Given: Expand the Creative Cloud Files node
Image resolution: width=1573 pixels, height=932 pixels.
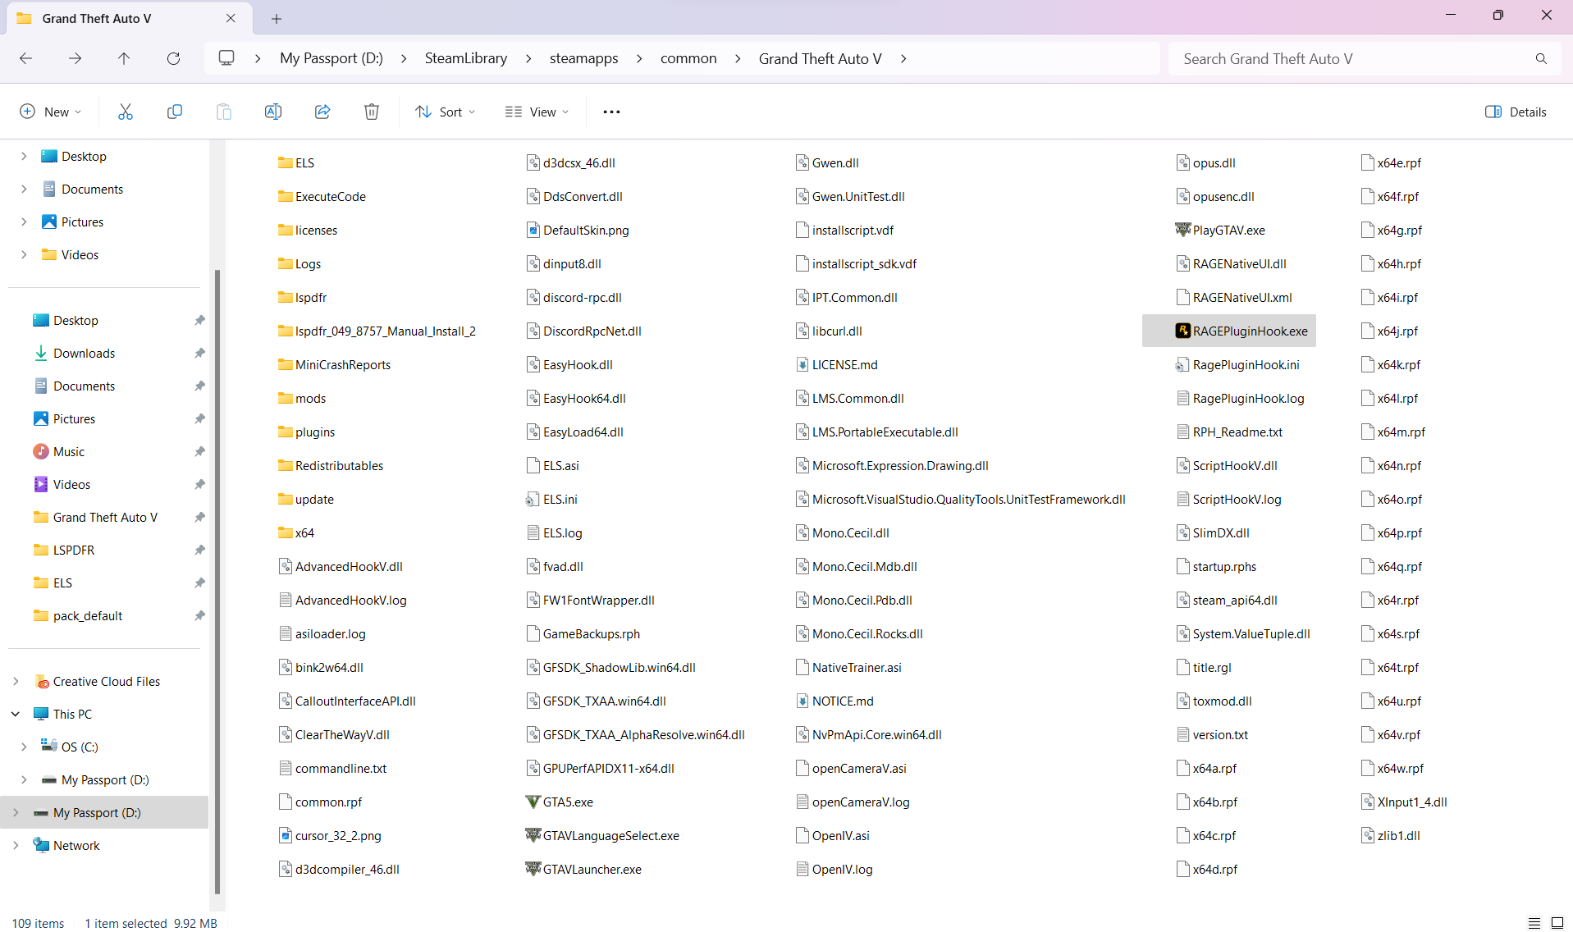Looking at the screenshot, I should click(x=16, y=681).
